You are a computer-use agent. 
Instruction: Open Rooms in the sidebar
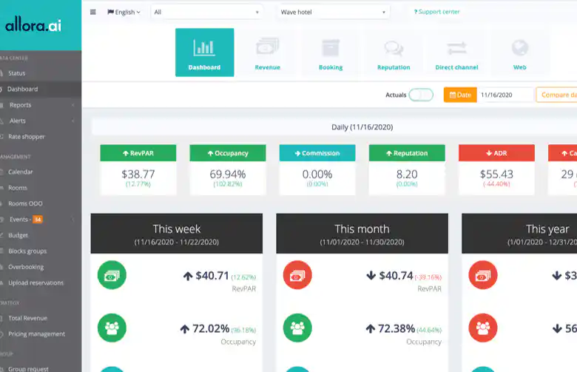coord(41,188)
